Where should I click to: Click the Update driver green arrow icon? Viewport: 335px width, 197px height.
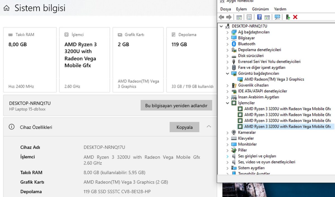coord(288,17)
